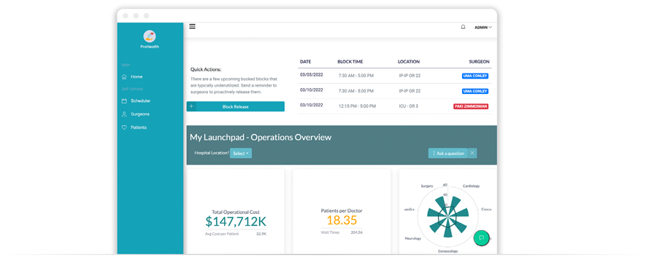Click the Ask a question button

448,153
